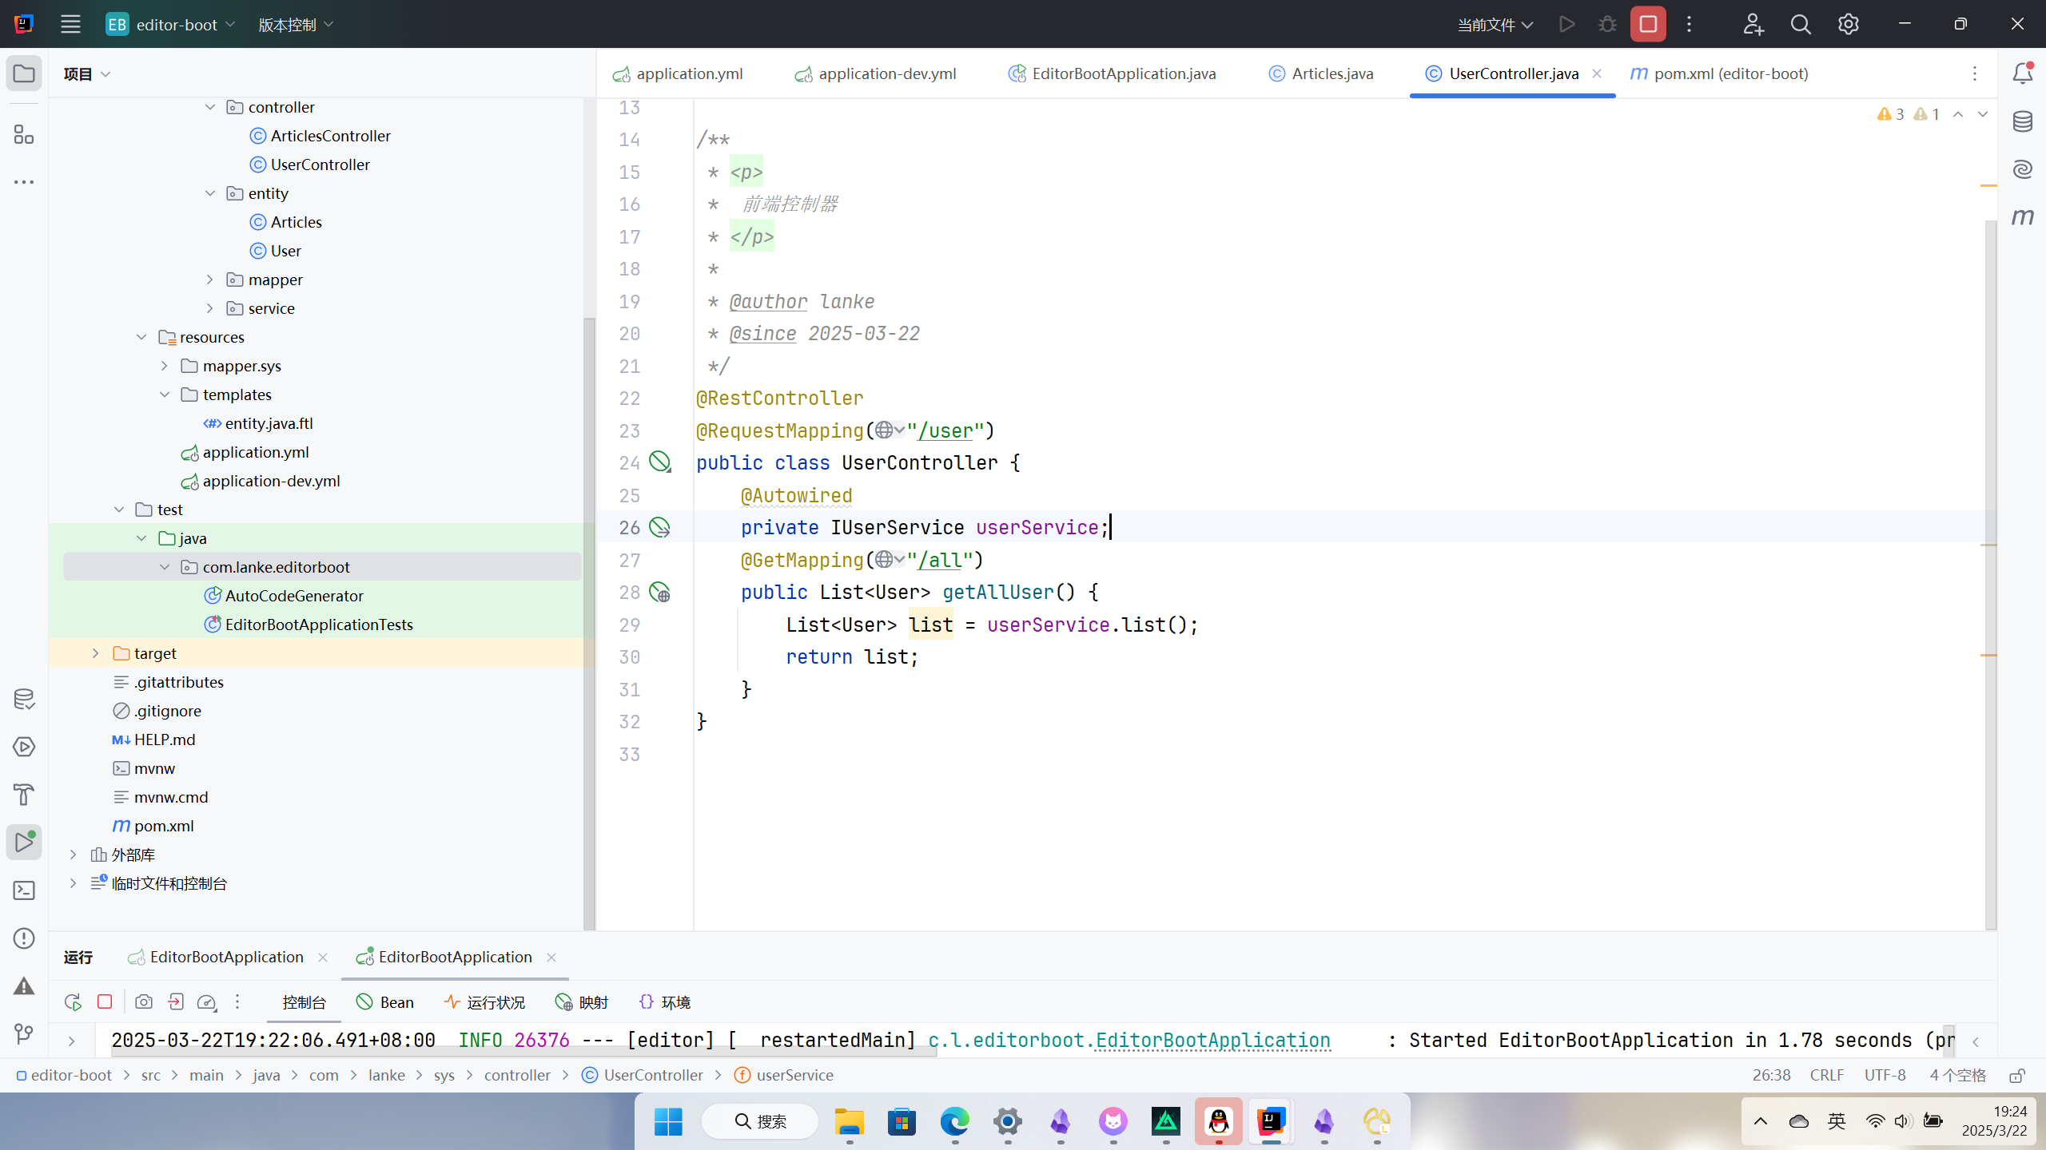Viewport: 2046px width, 1150px height.
Task: Open the Project tool window icon
Action: point(24,73)
